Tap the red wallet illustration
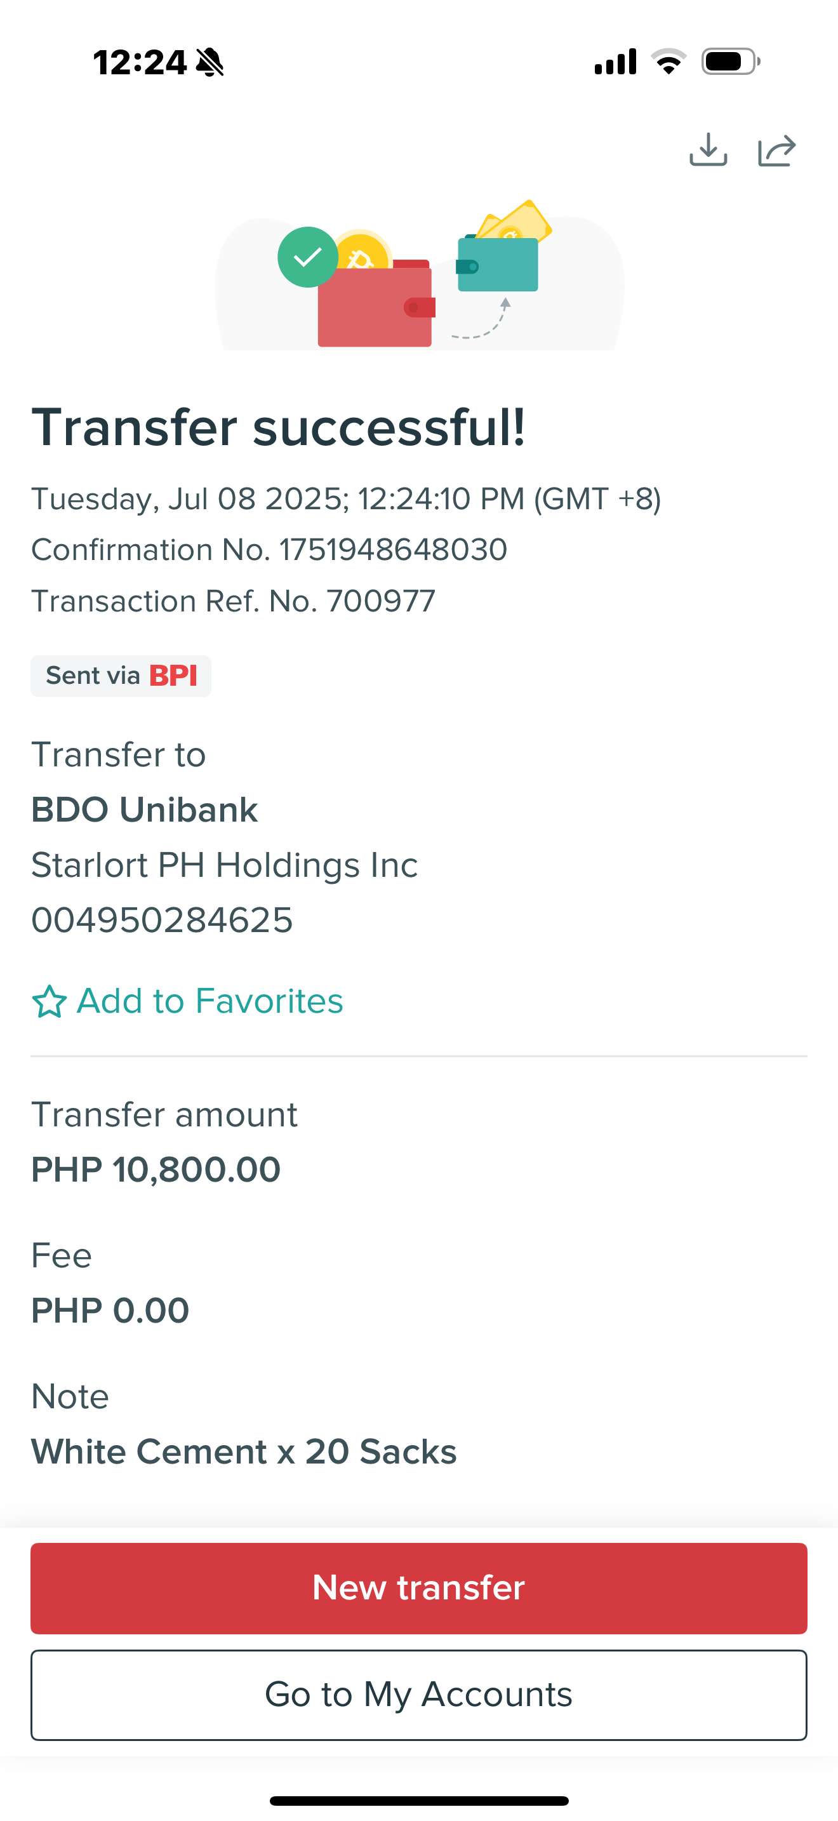838x1821 pixels. tap(375, 307)
